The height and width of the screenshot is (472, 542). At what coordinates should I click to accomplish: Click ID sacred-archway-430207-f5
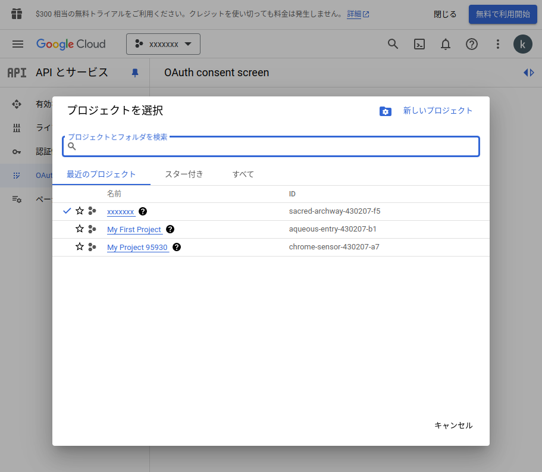tap(334, 211)
